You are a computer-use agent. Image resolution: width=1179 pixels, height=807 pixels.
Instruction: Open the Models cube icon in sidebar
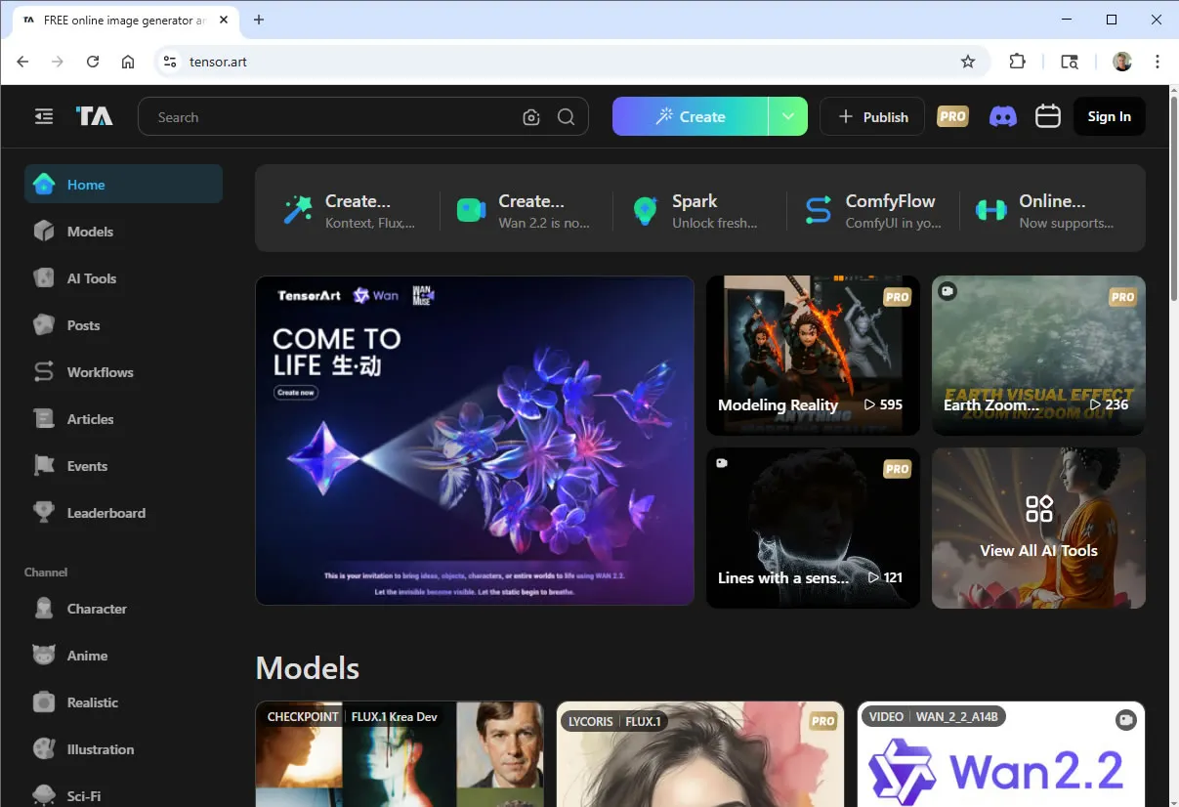[44, 232]
